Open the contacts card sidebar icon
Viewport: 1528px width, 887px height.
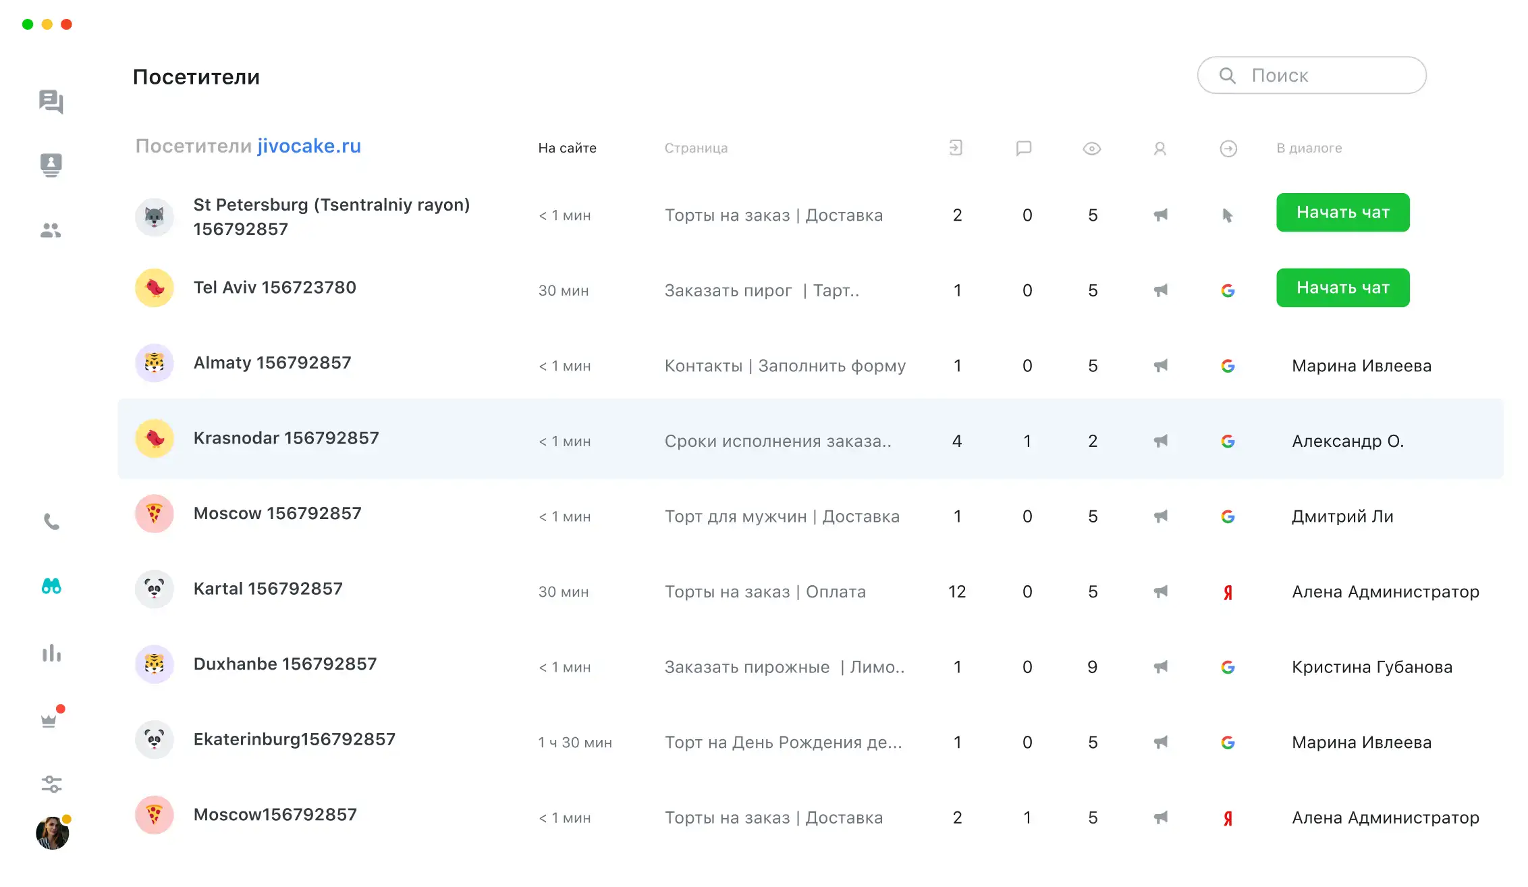click(x=51, y=165)
